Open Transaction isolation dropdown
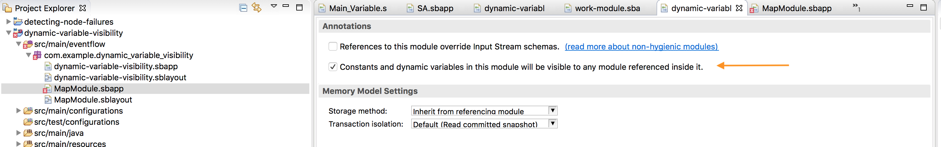 553,124
